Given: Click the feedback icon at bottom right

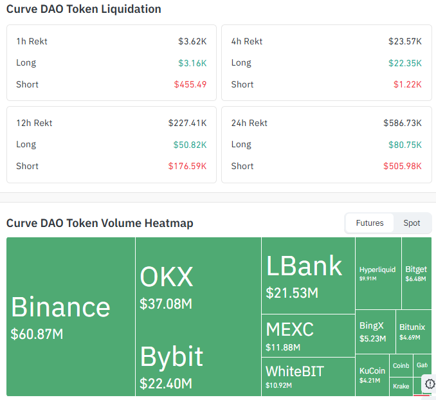Looking at the screenshot, I should (430, 384).
